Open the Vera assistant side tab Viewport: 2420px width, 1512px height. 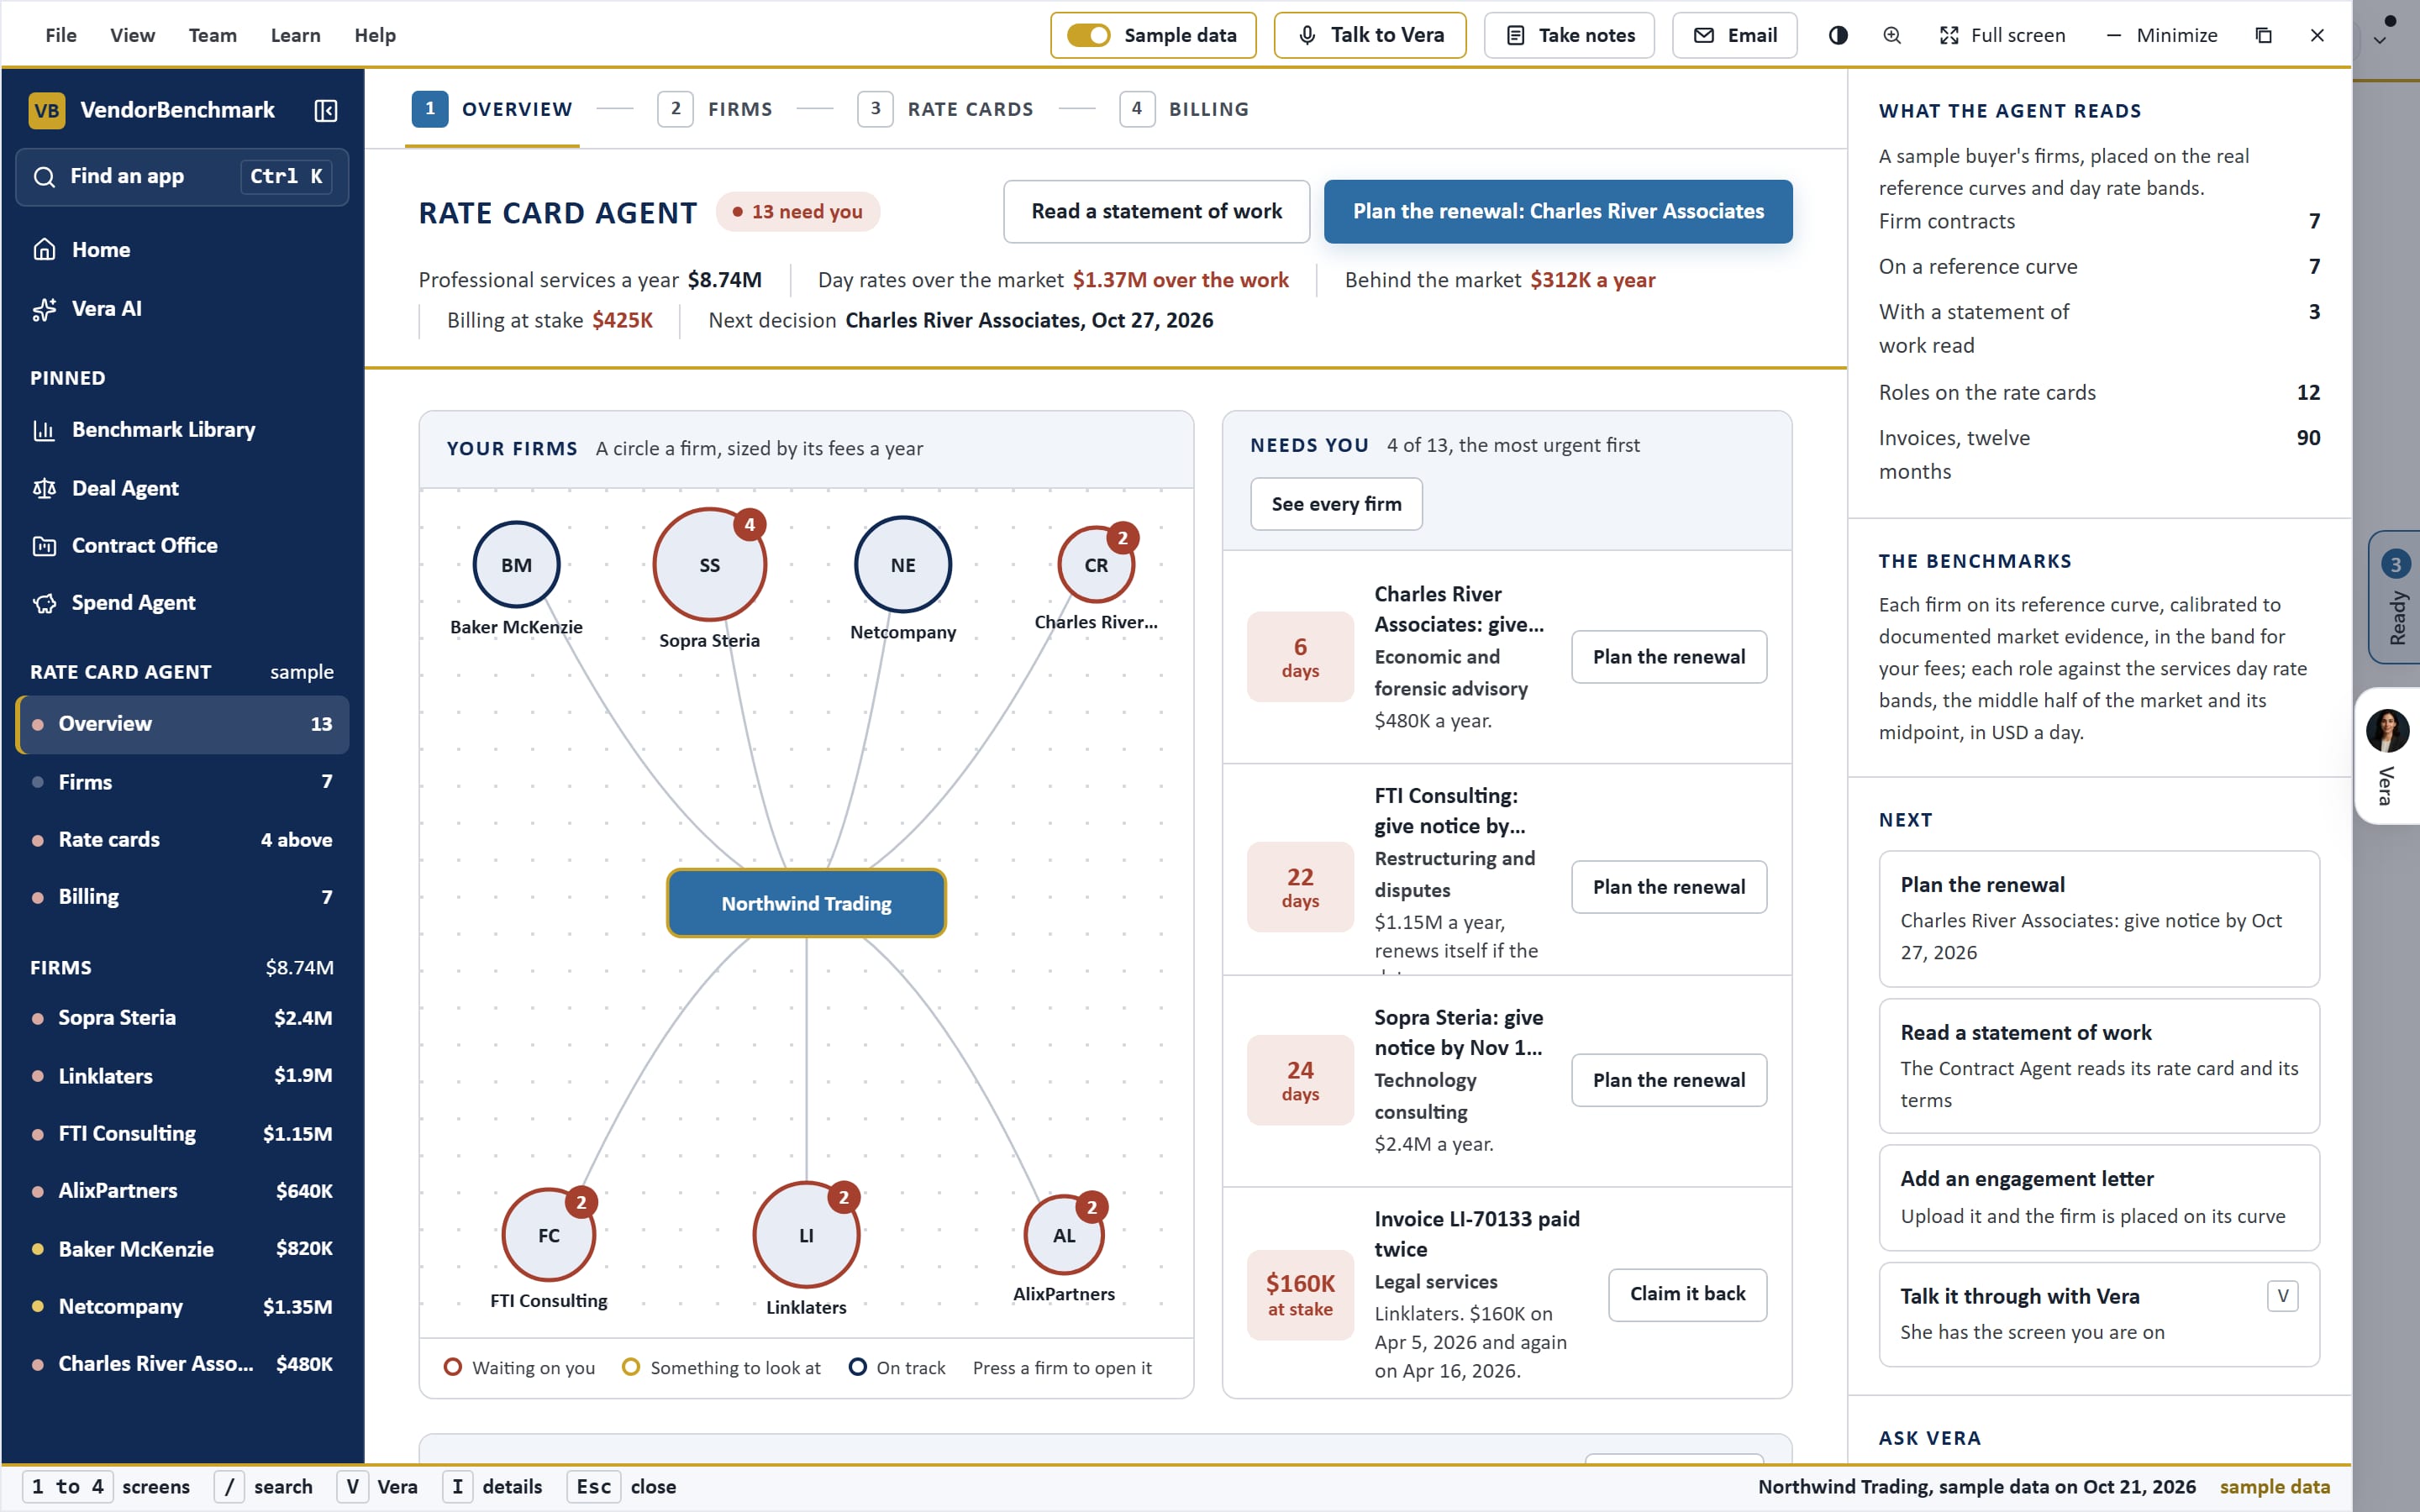click(2388, 756)
